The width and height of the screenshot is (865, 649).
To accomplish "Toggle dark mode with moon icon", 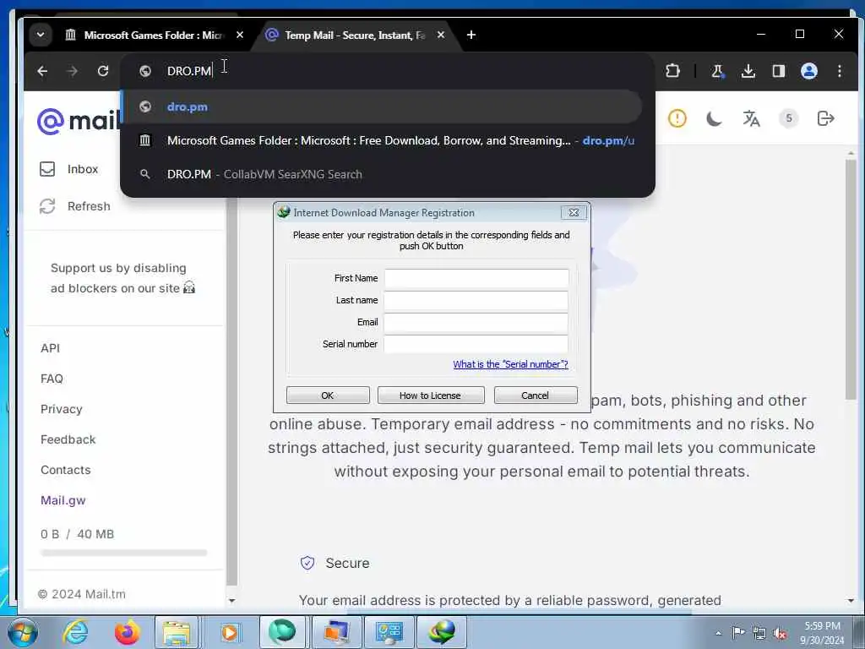I will [714, 118].
